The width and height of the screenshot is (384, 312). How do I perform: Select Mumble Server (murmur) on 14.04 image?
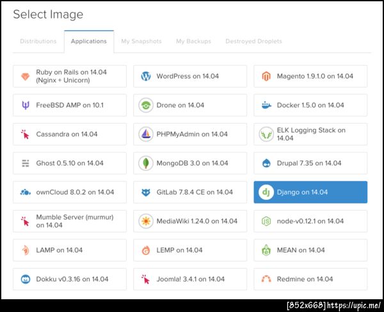70,221
